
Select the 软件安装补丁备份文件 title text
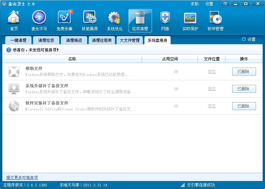point(47,103)
